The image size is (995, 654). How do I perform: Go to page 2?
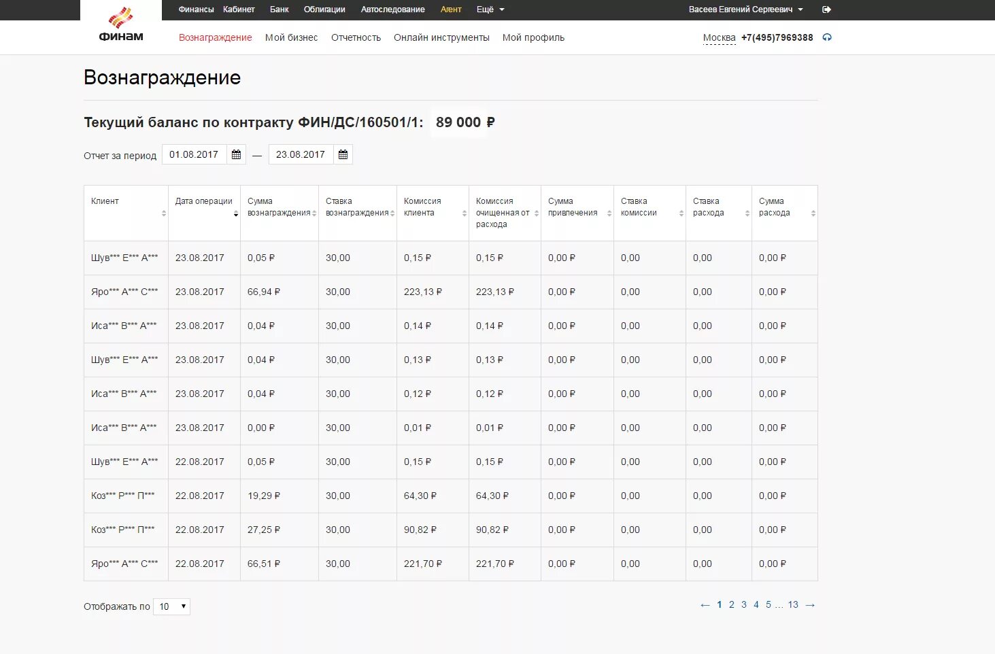pos(732,604)
